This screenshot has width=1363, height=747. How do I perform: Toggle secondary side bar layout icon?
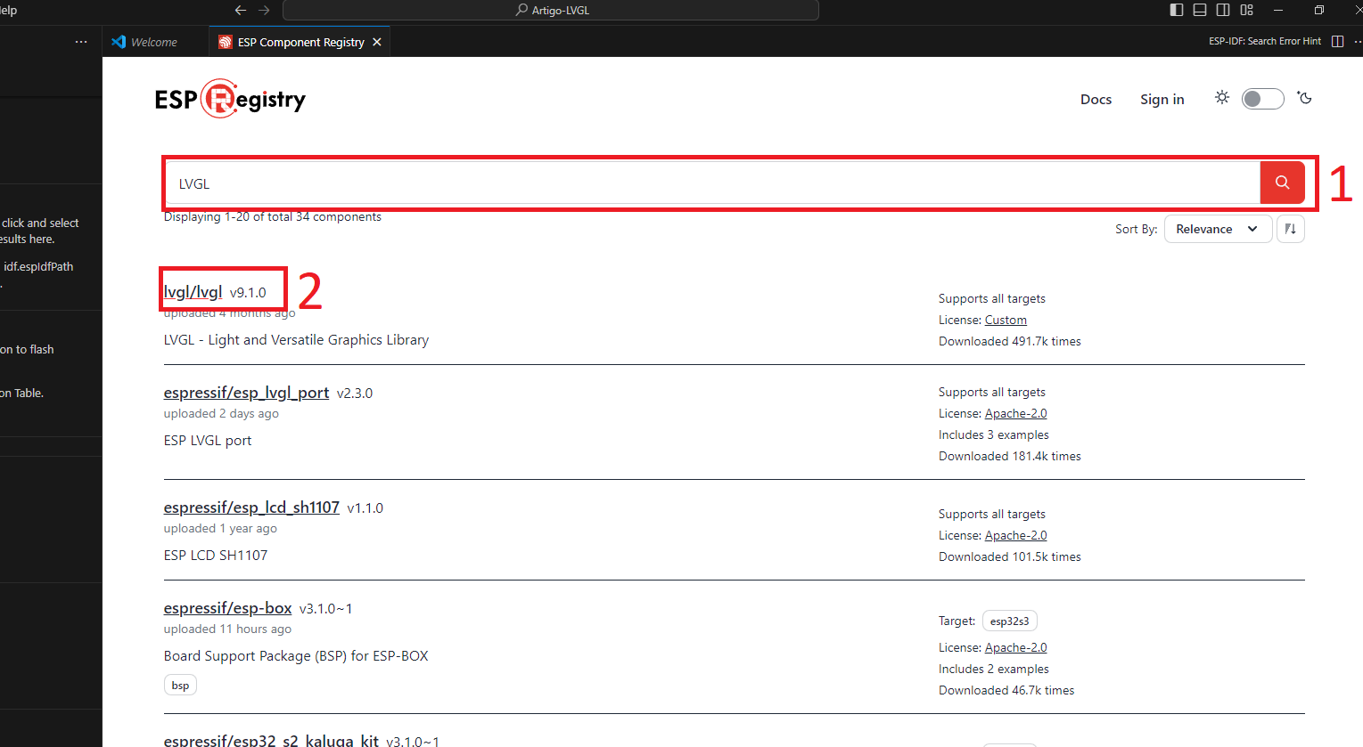pos(1223,10)
